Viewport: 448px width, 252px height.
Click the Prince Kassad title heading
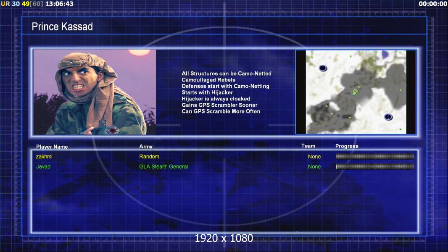(x=62, y=26)
